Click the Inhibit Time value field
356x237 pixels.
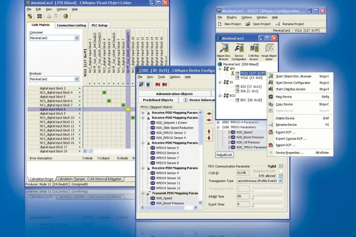[243, 196]
